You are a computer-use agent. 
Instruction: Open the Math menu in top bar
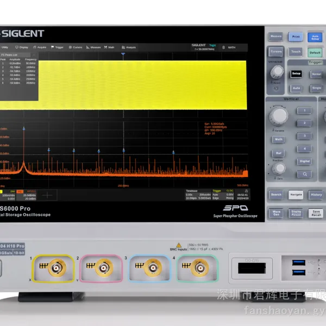[x=109, y=47]
